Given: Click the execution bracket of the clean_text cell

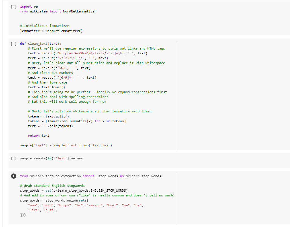Looking at the screenshot, I should 13,43.
